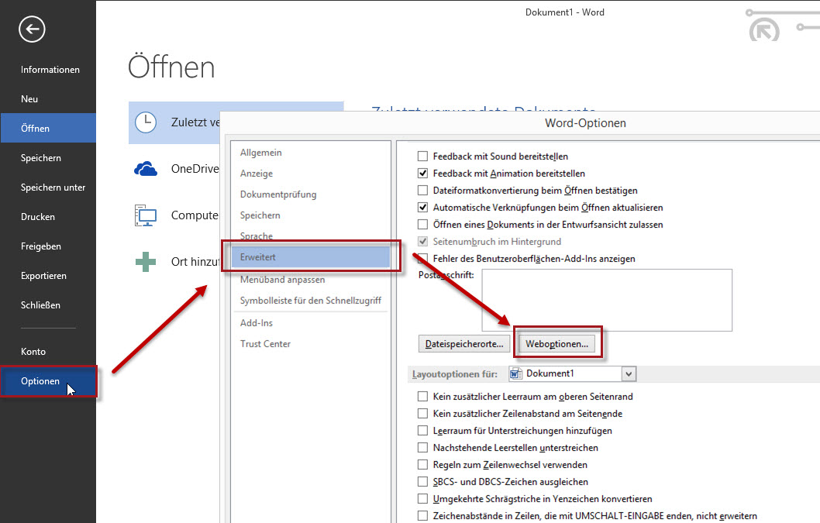This screenshot has height=523, width=820.
Task: Click the Word document icon in layout dropdown
Action: 517,374
